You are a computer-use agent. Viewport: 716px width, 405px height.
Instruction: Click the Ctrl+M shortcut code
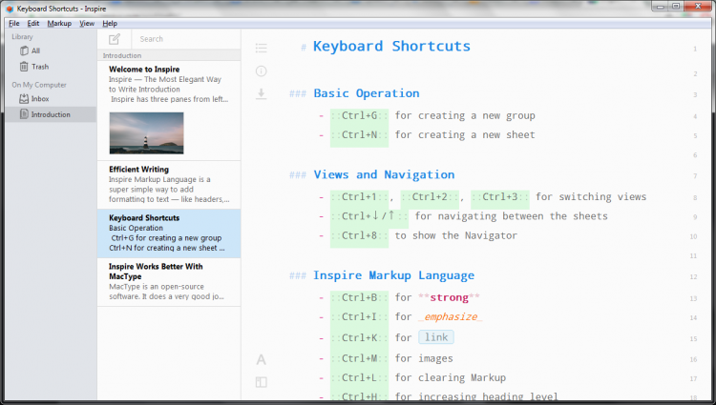(x=359, y=358)
